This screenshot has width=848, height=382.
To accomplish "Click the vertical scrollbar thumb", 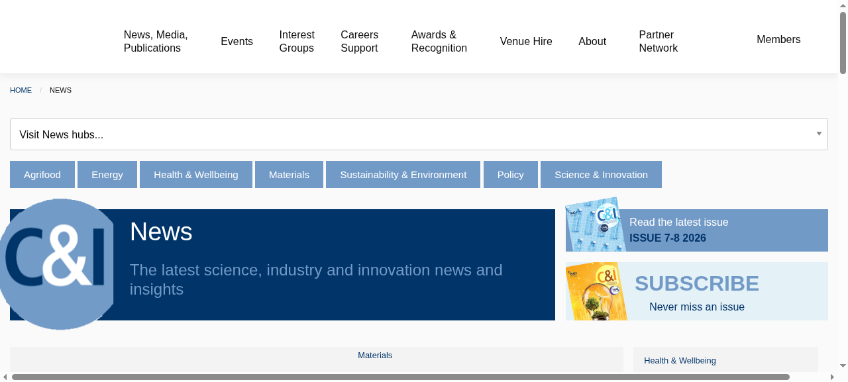I will click(x=843, y=43).
